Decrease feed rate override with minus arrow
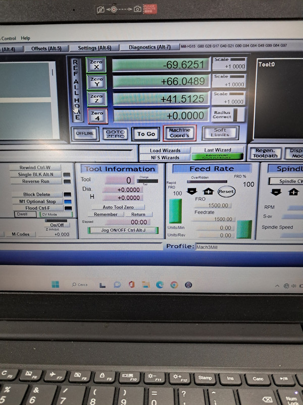Screen dimensions: 303x405 pyautogui.click(x=192, y=191)
